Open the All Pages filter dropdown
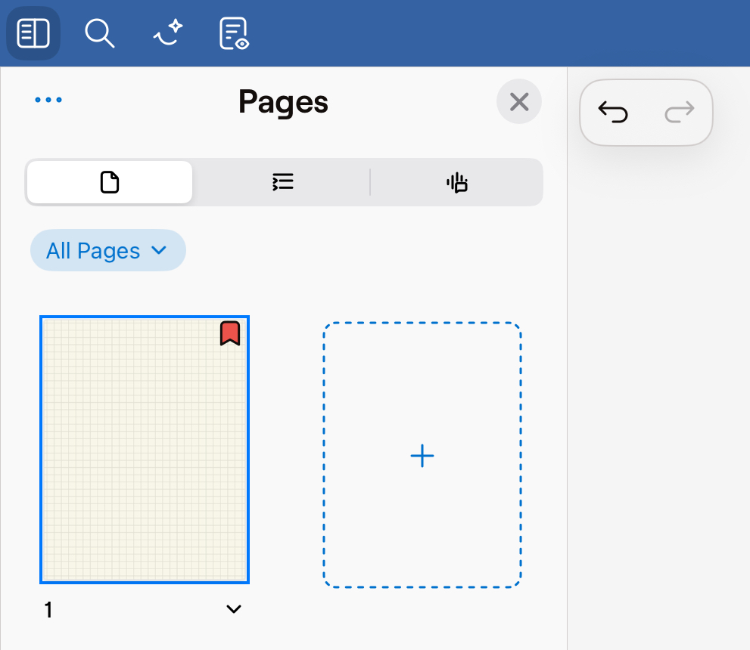Image resolution: width=750 pixels, height=650 pixels. click(107, 250)
